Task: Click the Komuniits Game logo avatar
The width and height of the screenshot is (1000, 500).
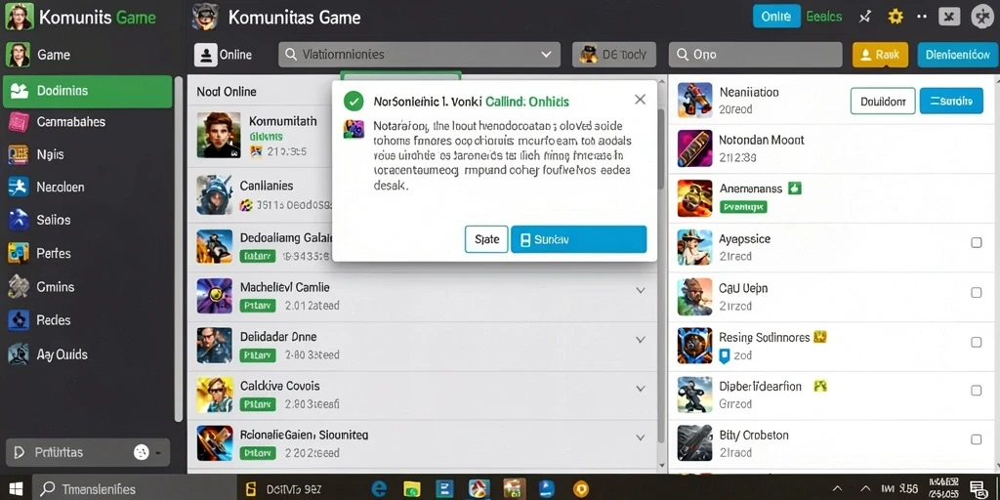Action: click(19, 17)
